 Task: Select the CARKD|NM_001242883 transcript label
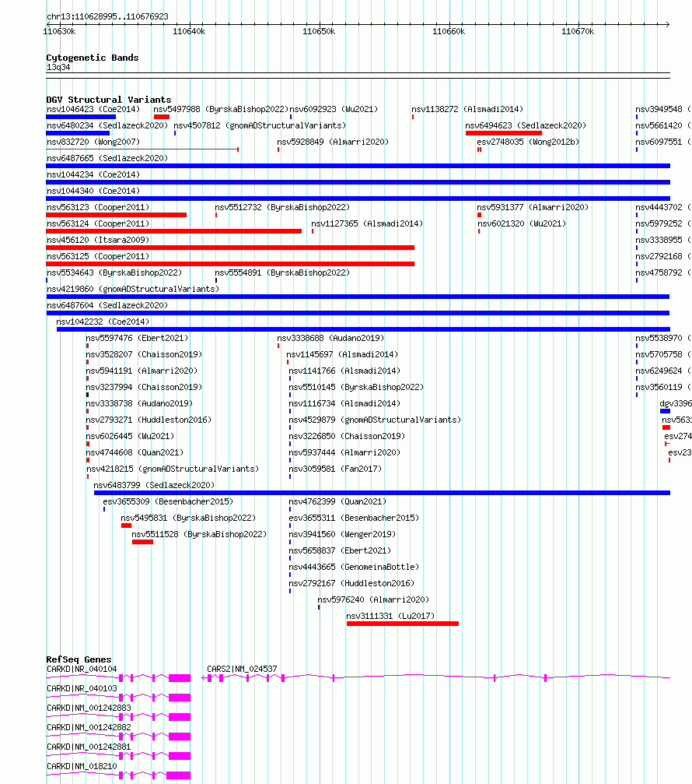point(89,708)
